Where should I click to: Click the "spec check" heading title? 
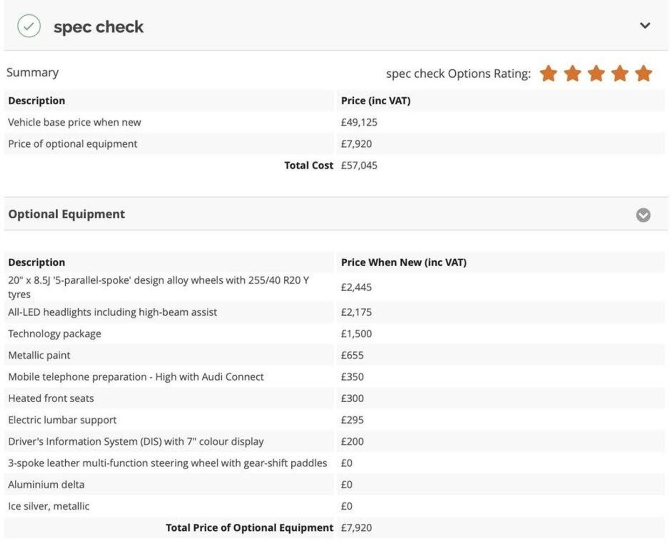(98, 27)
